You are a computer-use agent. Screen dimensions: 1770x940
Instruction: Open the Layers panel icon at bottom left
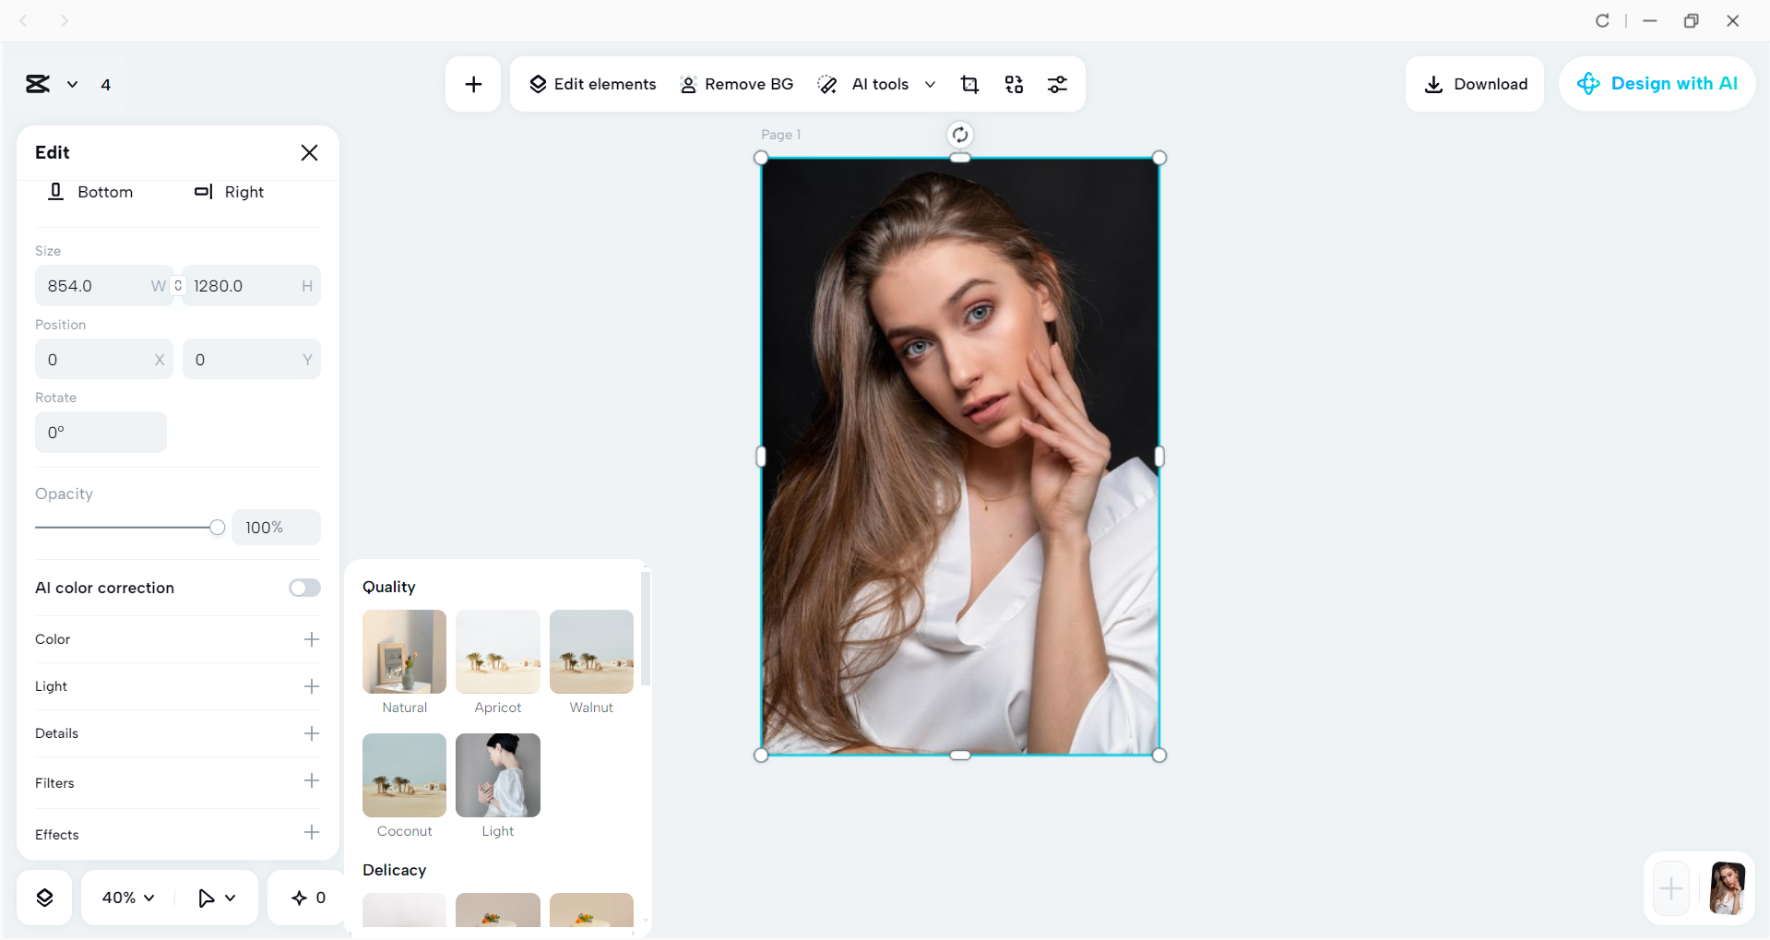[43, 897]
